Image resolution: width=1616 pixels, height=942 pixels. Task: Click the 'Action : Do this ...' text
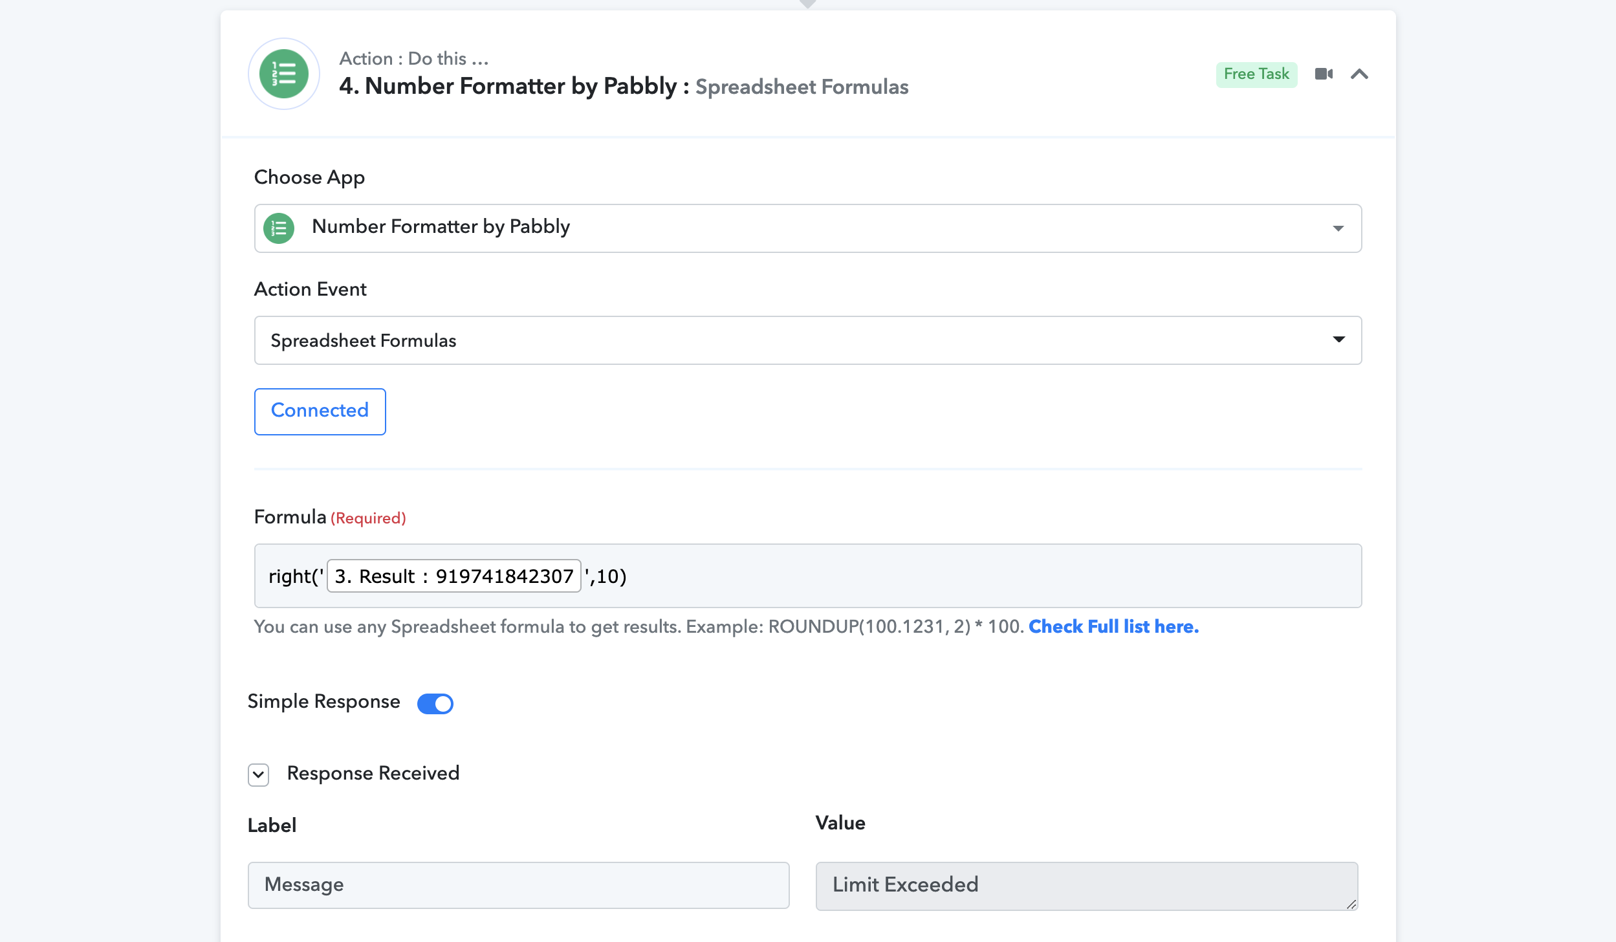[414, 58]
